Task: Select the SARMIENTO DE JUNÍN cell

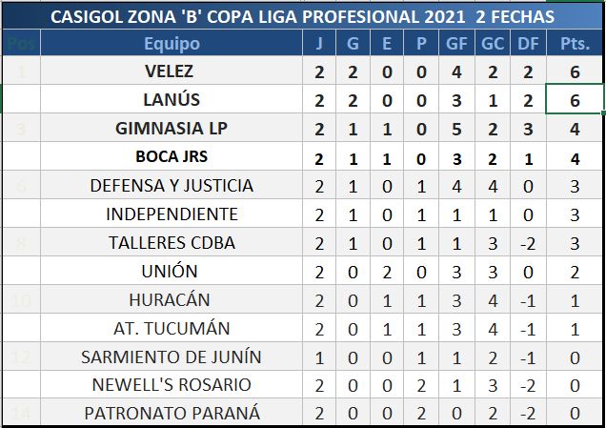Action: point(172,357)
